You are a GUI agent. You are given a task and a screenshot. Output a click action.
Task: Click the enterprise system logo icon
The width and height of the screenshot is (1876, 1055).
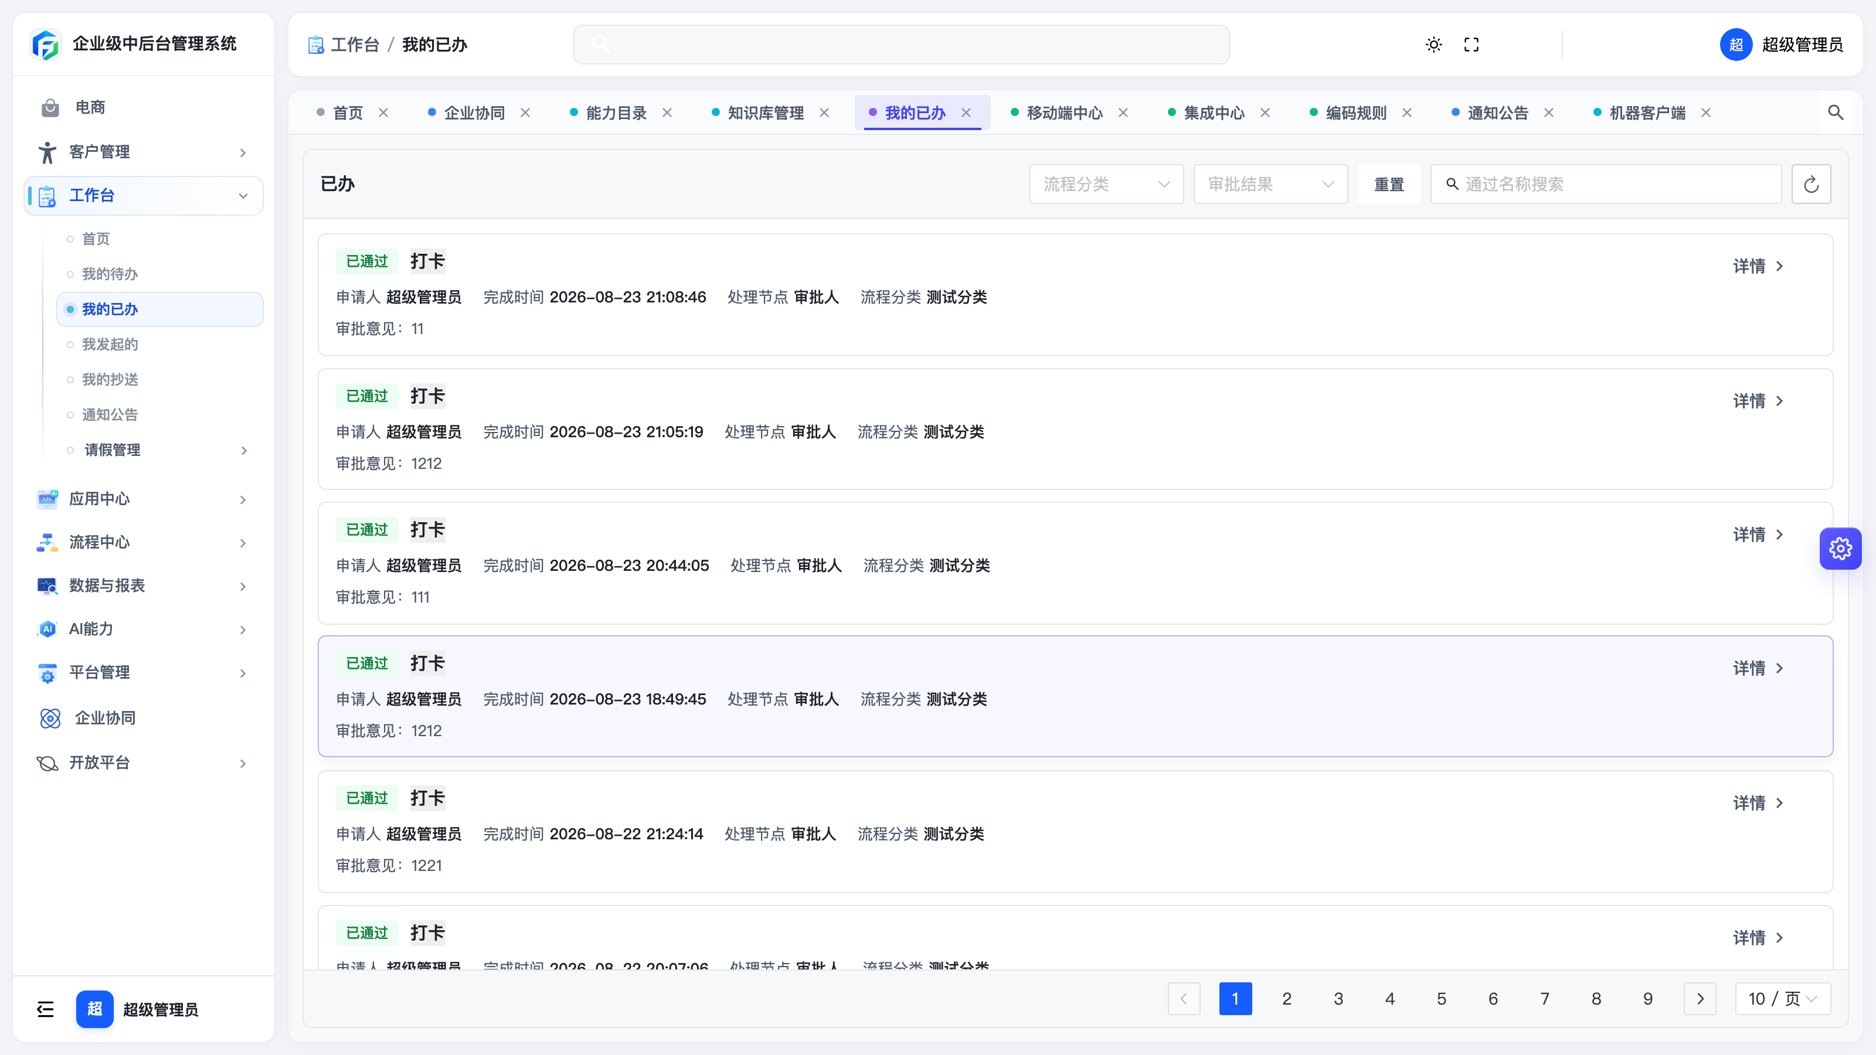pos(45,45)
